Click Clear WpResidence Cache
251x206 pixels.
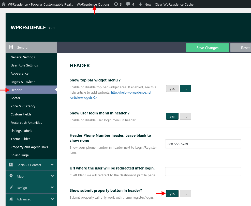click(174, 5)
